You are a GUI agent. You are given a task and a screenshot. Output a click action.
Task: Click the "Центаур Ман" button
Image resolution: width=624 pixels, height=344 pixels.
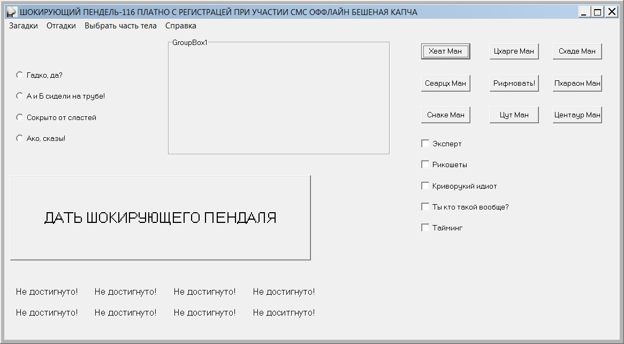click(x=577, y=114)
